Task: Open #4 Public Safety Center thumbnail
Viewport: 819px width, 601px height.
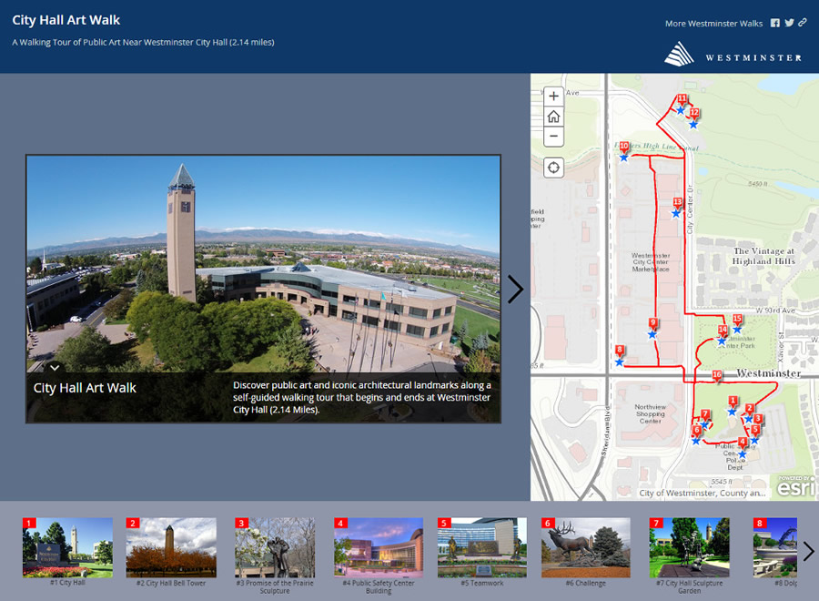Action: tap(379, 547)
